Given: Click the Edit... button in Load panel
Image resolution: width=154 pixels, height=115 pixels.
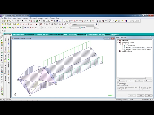Looking at the screenshot, I should [x=139, y=81].
